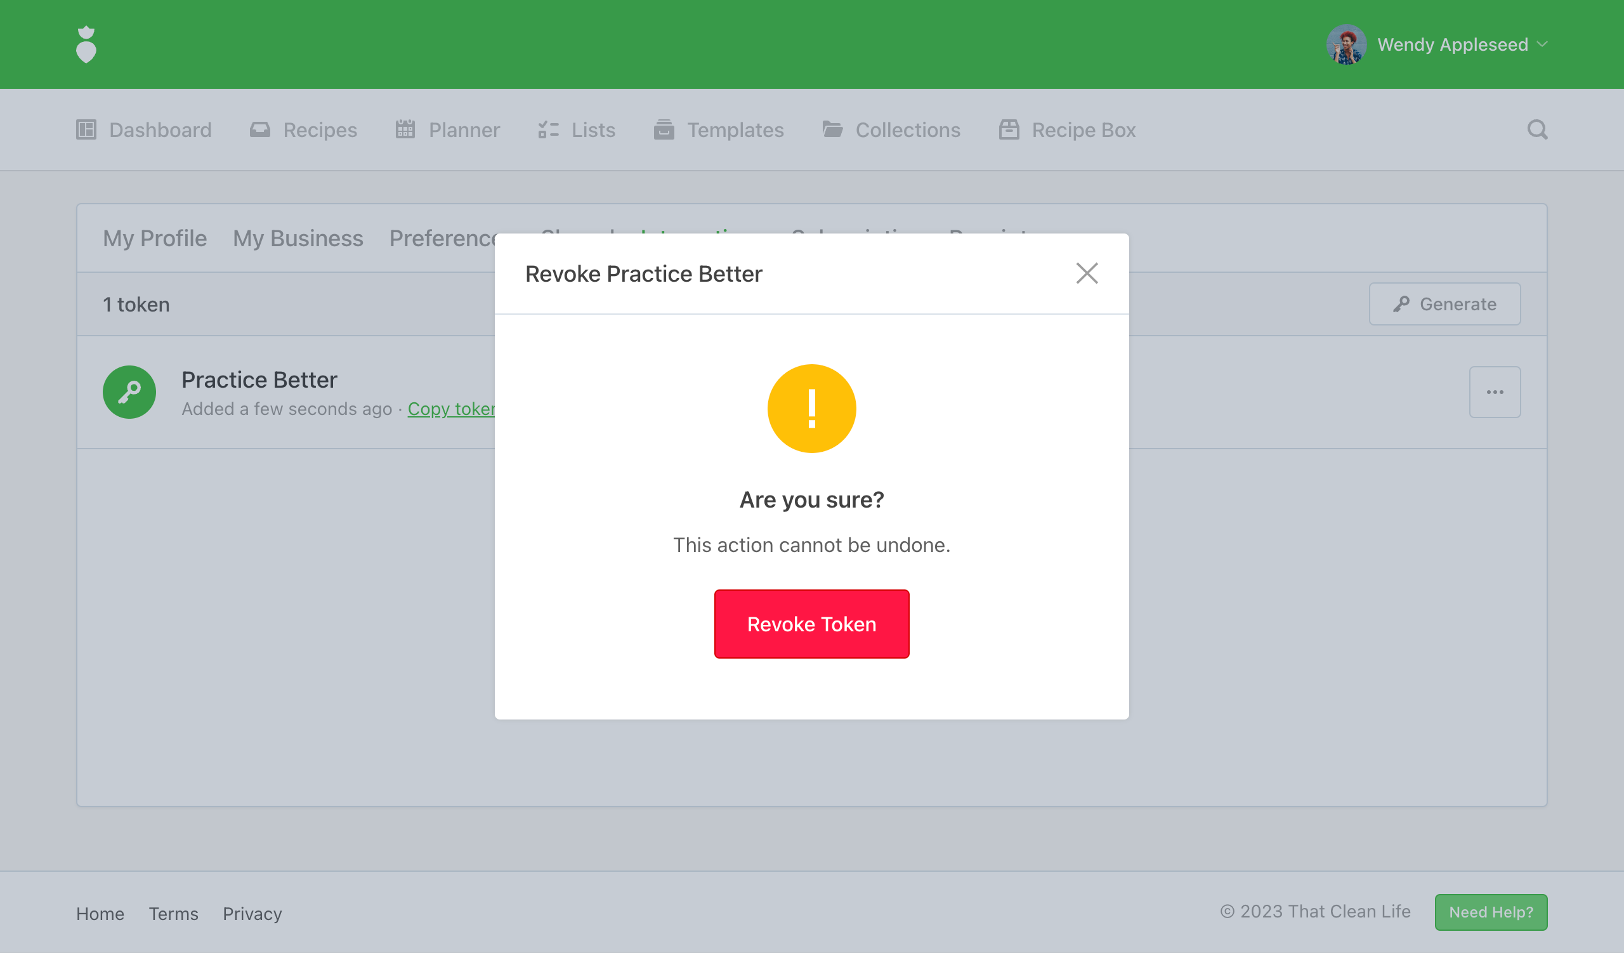Close the Revoke Practice Better dialog
The image size is (1624, 953).
coord(1087,273)
